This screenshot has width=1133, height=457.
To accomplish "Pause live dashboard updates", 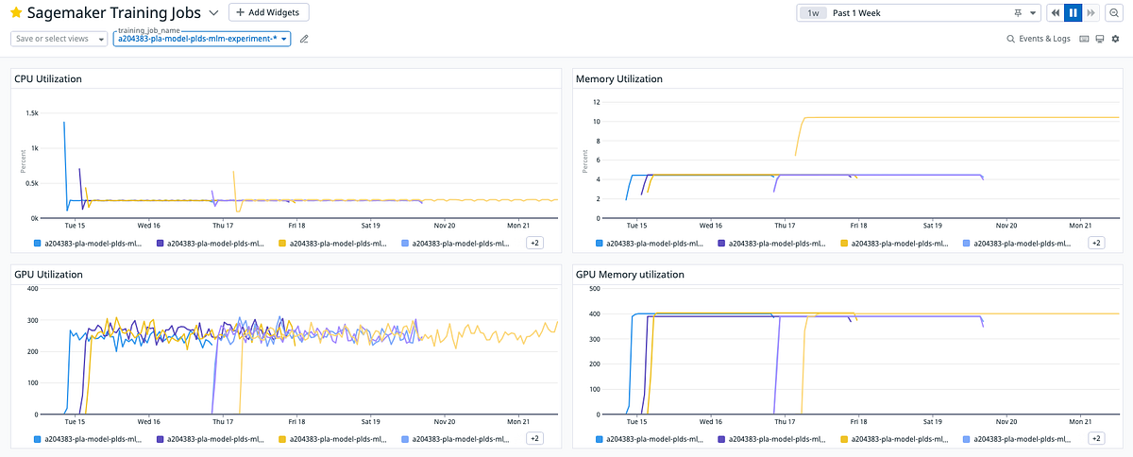I will pos(1073,13).
